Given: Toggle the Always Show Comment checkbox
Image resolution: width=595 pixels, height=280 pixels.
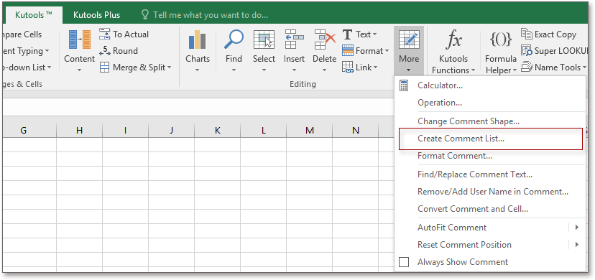Looking at the screenshot, I should (404, 262).
